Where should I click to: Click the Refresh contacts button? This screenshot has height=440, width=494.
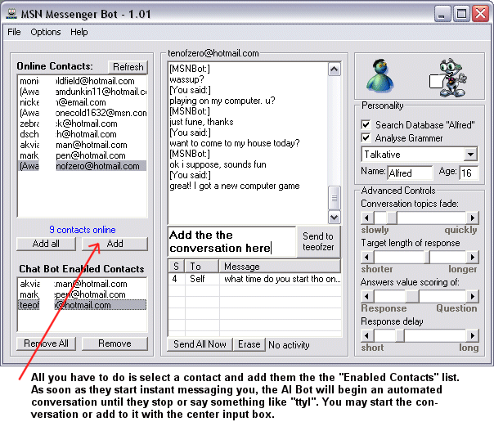click(x=128, y=67)
